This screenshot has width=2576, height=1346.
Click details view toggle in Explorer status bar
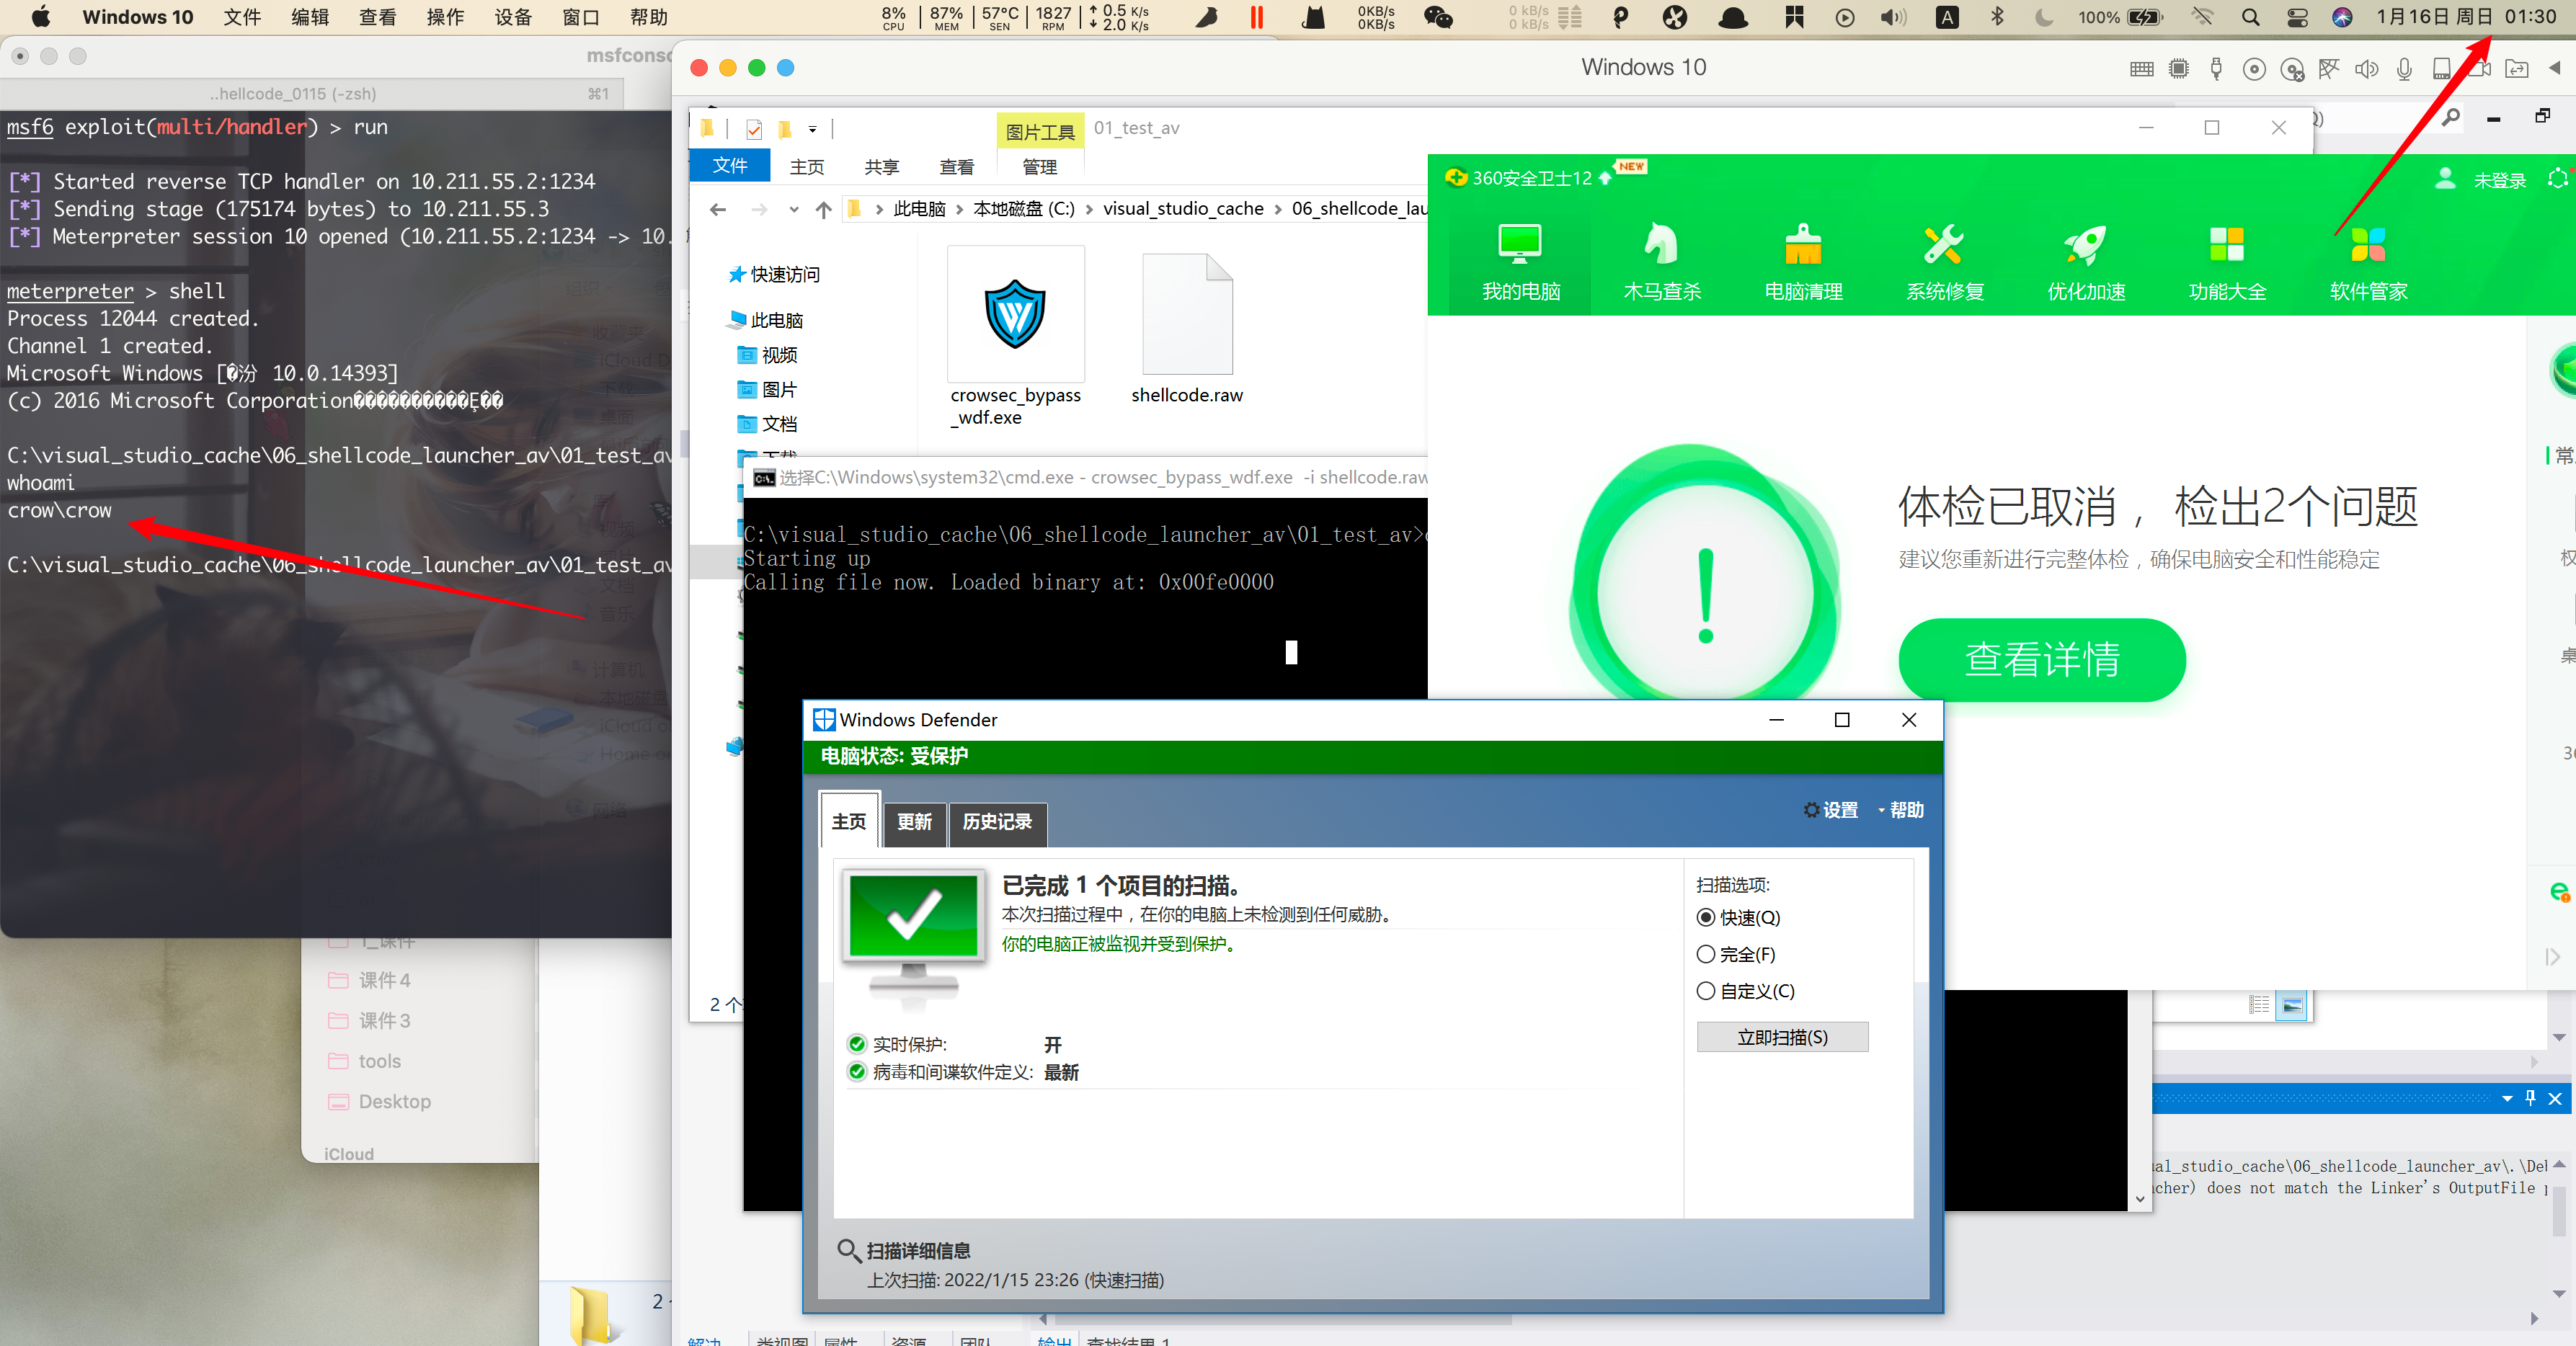tap(2259, 1005)
